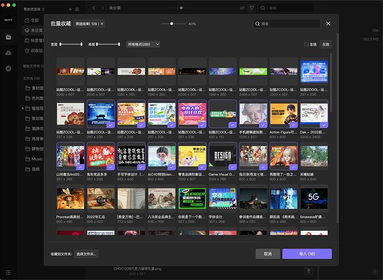The height and width of the screenshot is (280, 383).
Task: Click the thumbnail zoom slider at 43%
Action: click(x=172, y=24)
